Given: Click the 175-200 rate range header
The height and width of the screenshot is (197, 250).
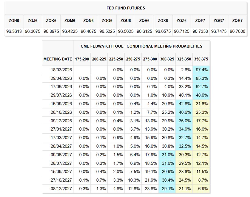Looking at the screenshot, I should pyautogui.click(x=82, y=59).
